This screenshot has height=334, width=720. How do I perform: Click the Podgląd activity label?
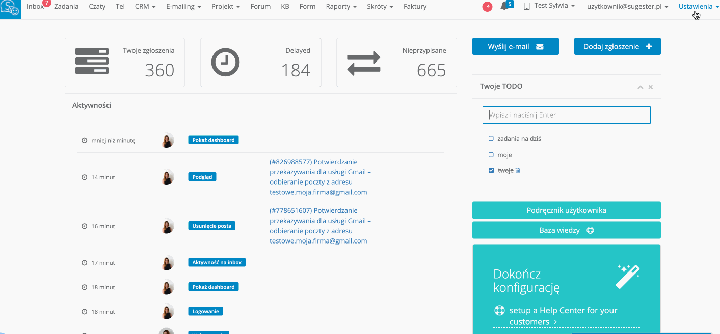pos(202,177)
